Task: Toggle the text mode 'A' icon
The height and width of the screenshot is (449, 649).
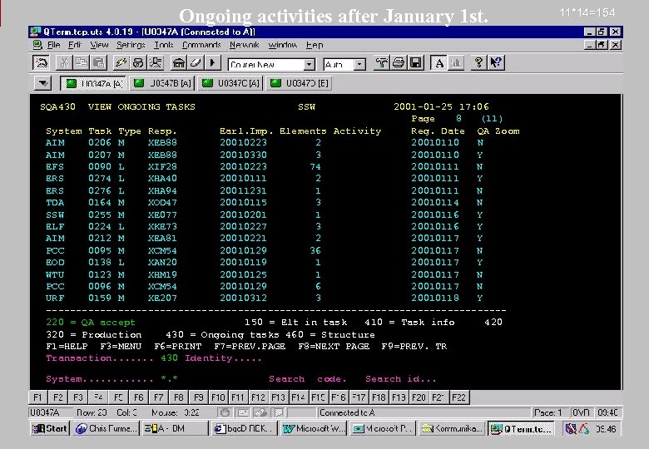Action: pyautogui.click(x=438, y=63)
